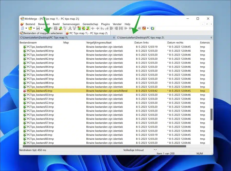Viewport: 231px width, 171px height.
Task: Click Copy Right and Advance icon
Action: tap(102, 28)
